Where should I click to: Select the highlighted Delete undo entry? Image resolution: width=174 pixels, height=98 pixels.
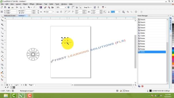[x=152, y=52]
